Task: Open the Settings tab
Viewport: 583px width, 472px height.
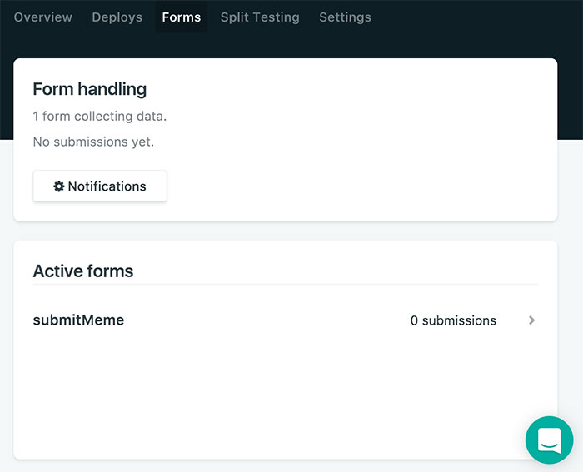Action: (x=345, y=17)
